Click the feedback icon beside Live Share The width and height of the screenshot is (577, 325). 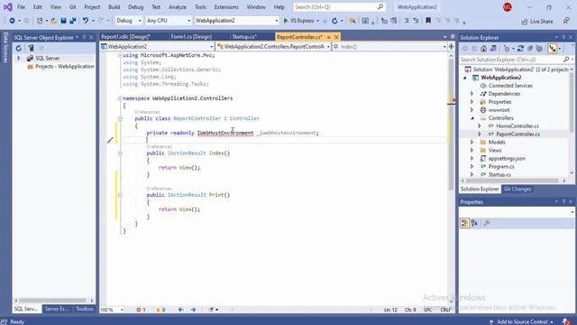566,21
